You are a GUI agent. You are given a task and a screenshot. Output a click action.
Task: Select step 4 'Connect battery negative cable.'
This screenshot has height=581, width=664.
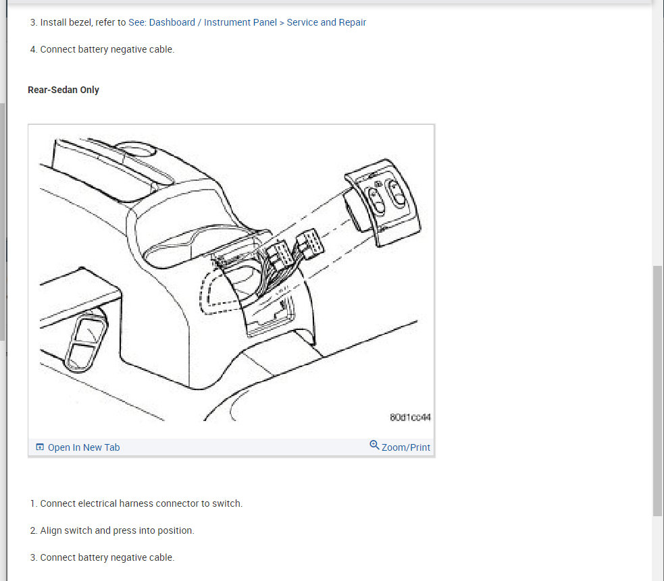click(107, 49)
